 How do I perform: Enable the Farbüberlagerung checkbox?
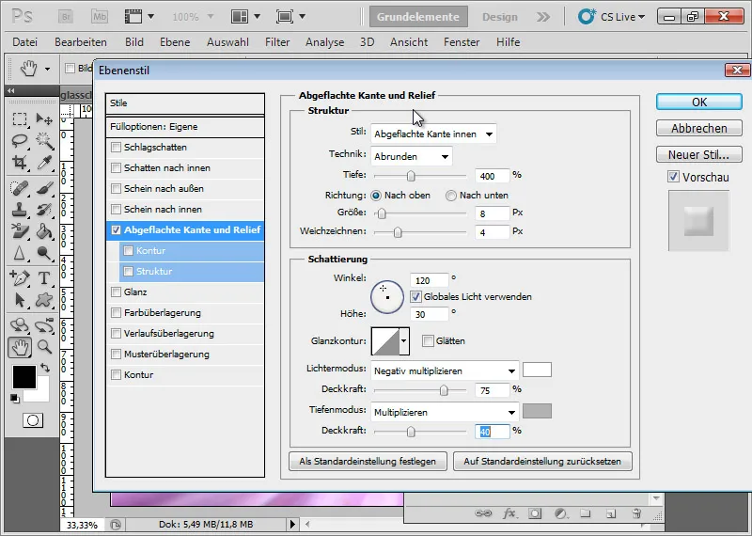click(x=116, y=313)
